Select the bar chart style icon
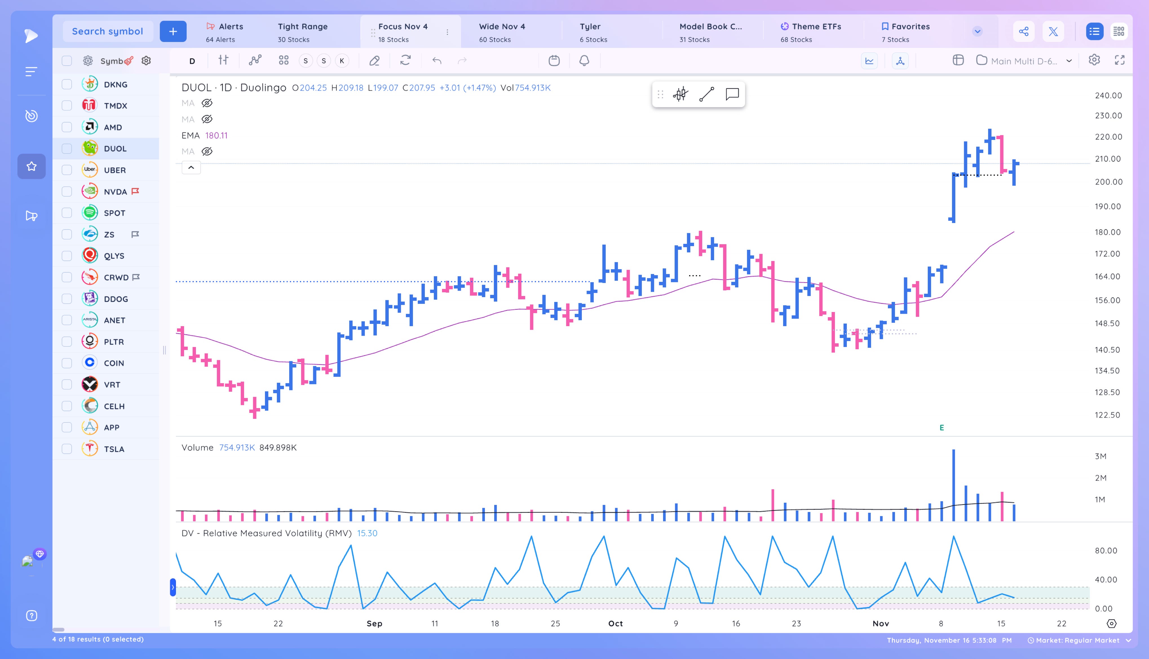The image size is (1149, 659). tap(223, 60)
